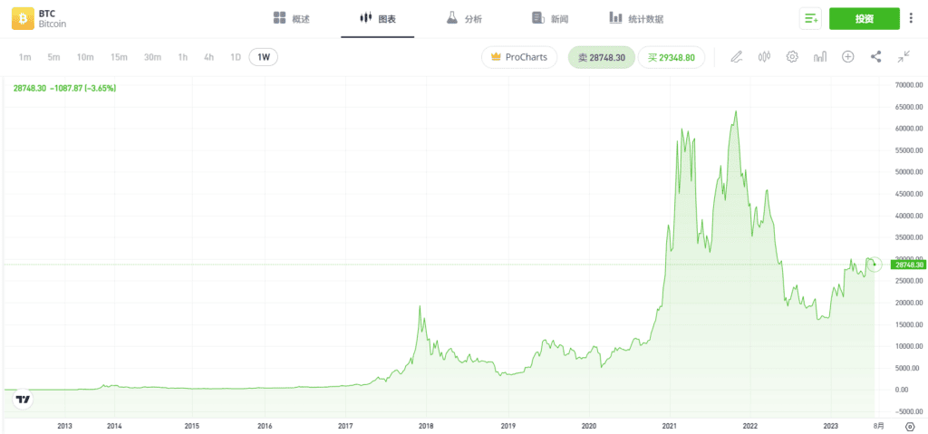The width and height of the screenshot is (928, 434).
Task: Collapse the chart from fullscreen
Action: (x=904, y=57)
